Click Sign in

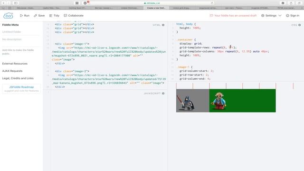(293, 16)
